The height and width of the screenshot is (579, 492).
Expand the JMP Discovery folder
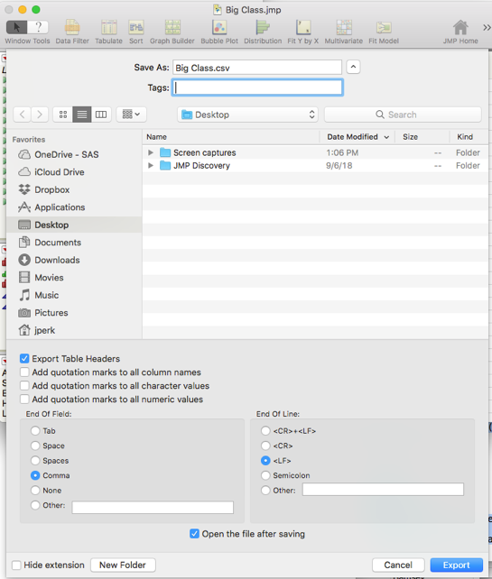point(151,165)
